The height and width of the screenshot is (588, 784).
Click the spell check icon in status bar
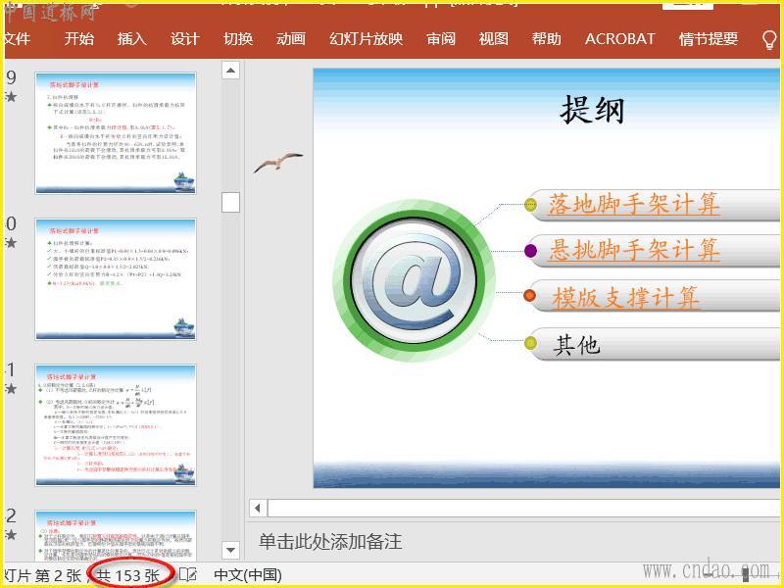click(188, 574)
